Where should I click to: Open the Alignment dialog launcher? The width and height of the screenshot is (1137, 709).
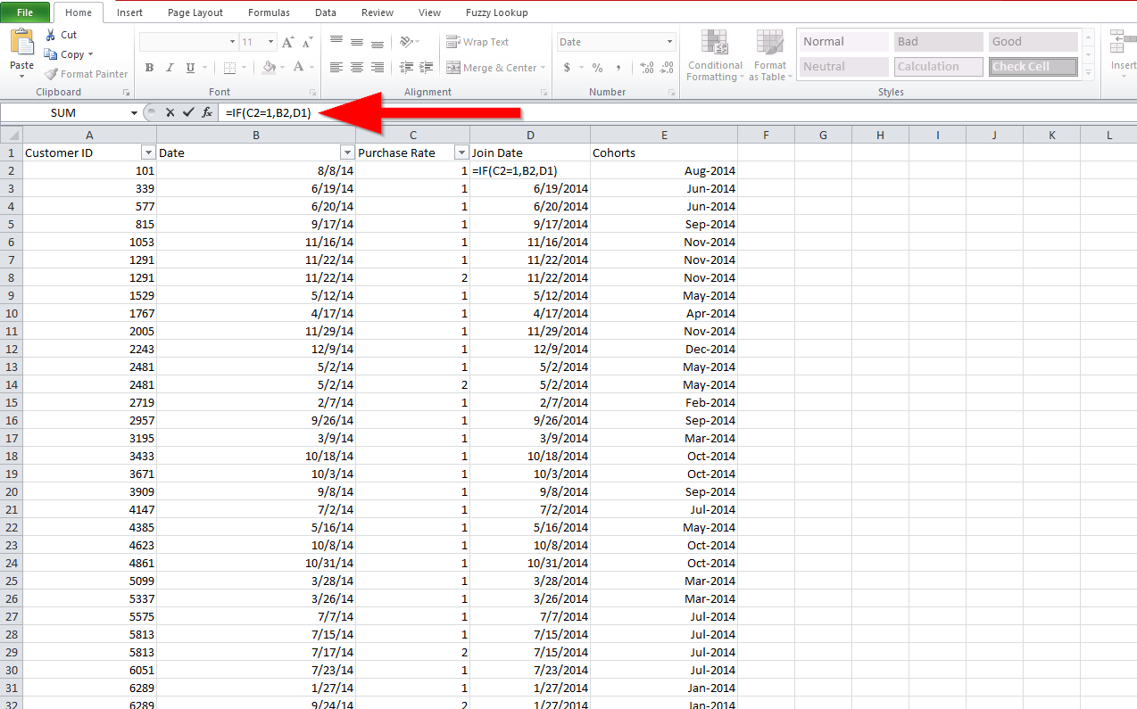544,93
